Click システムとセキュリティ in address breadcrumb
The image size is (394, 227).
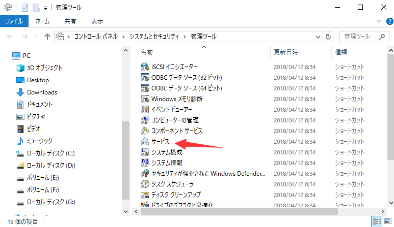pos(154,37)
